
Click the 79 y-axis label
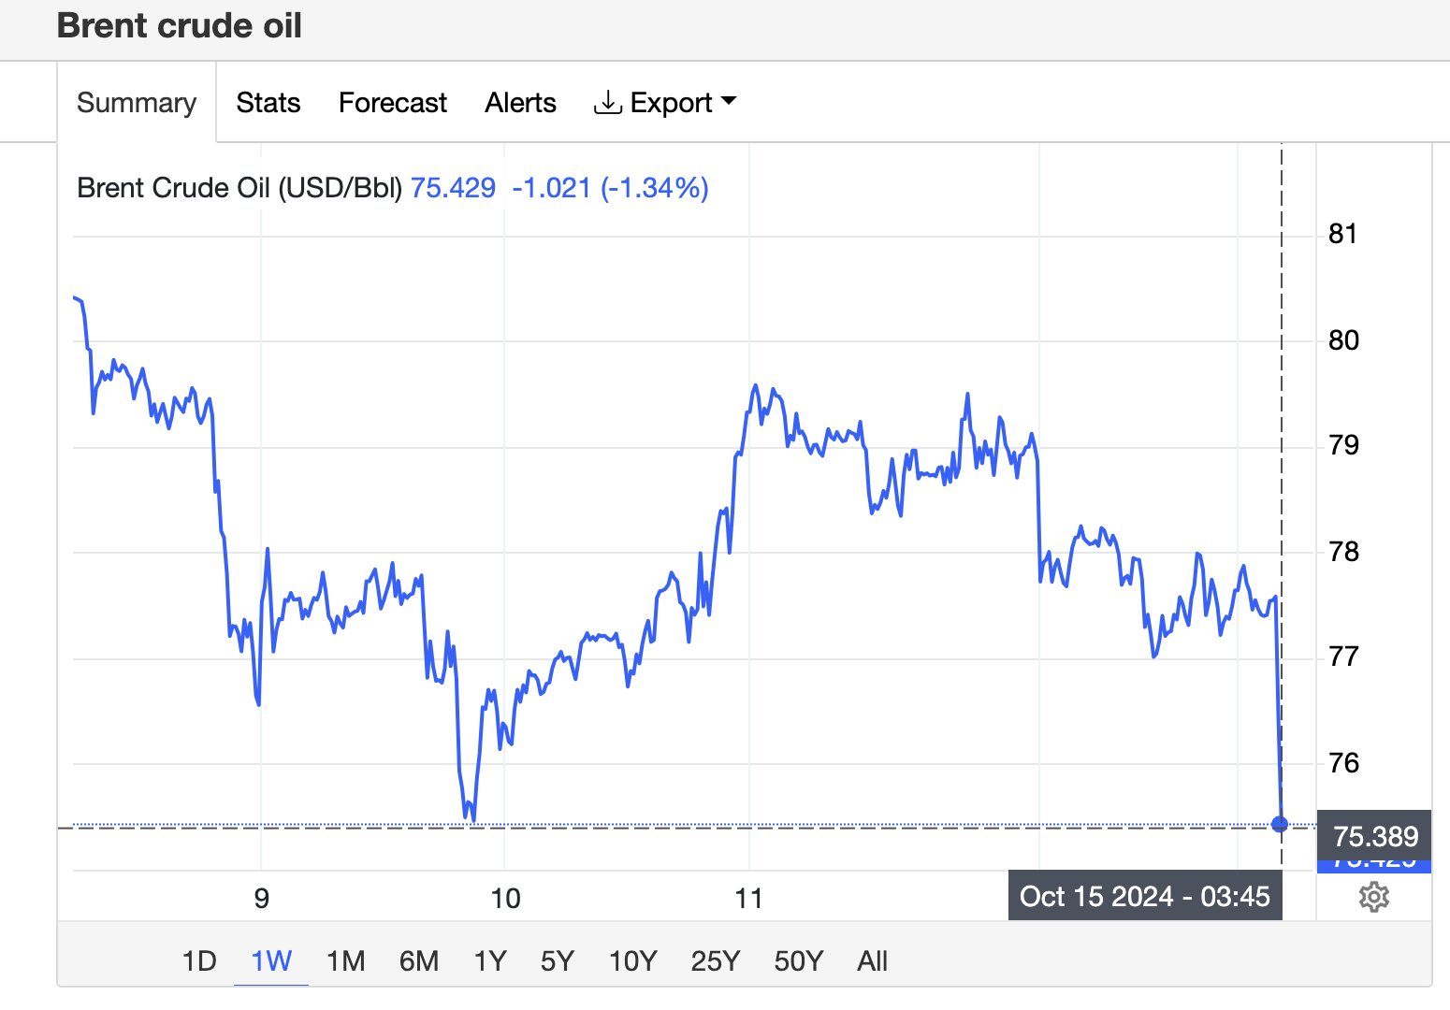pyautogui.click(x=1343, y=444)
